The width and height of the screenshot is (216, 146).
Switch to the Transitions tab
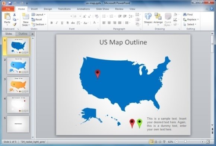tap(64, 9)
